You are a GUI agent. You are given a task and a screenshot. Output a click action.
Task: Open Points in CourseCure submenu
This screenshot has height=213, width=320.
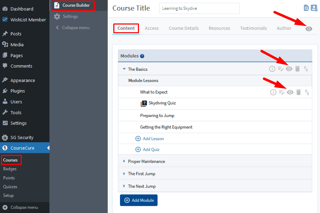point(9,178)
